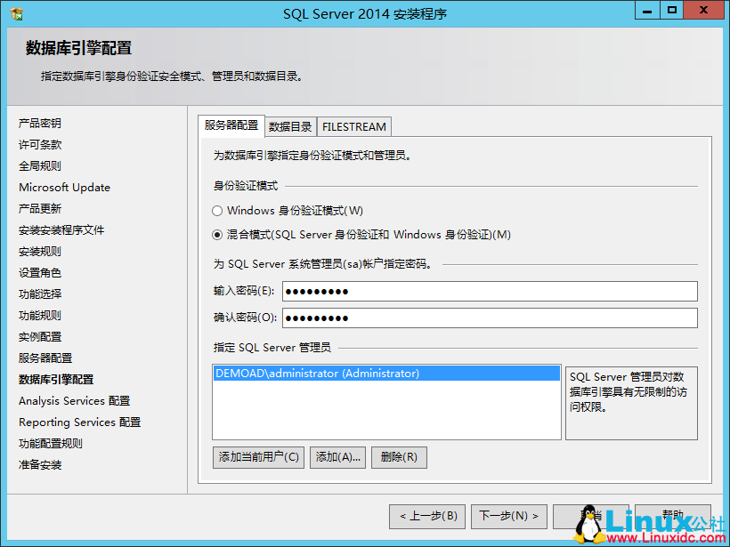
Task: Click 删除(R) to remove administrator
Action: [399, 456]
